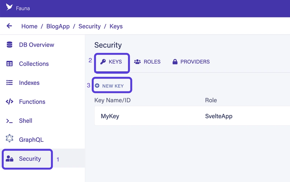Click the DB Overview database icon

click(x=9, y=45)
